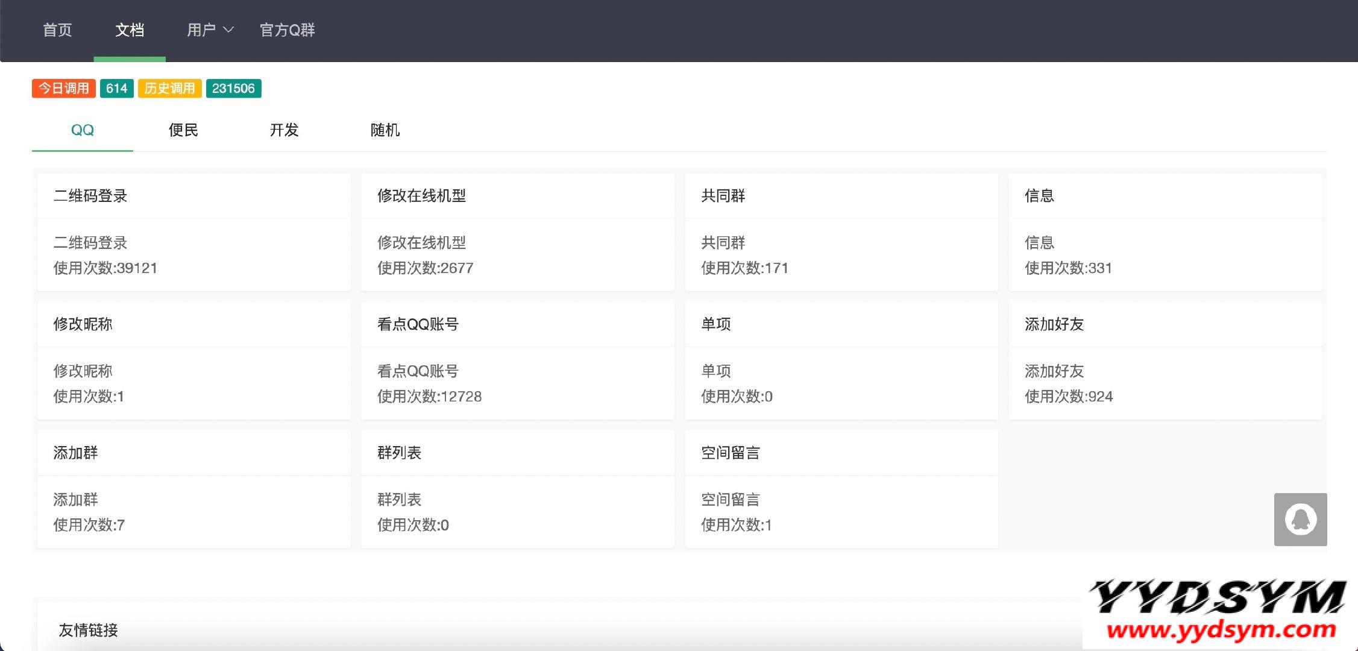Screen dimensions: 1358x651
Task: Click the 231506 history count badge
Action: pyautogui.click(x=233, y=89)
